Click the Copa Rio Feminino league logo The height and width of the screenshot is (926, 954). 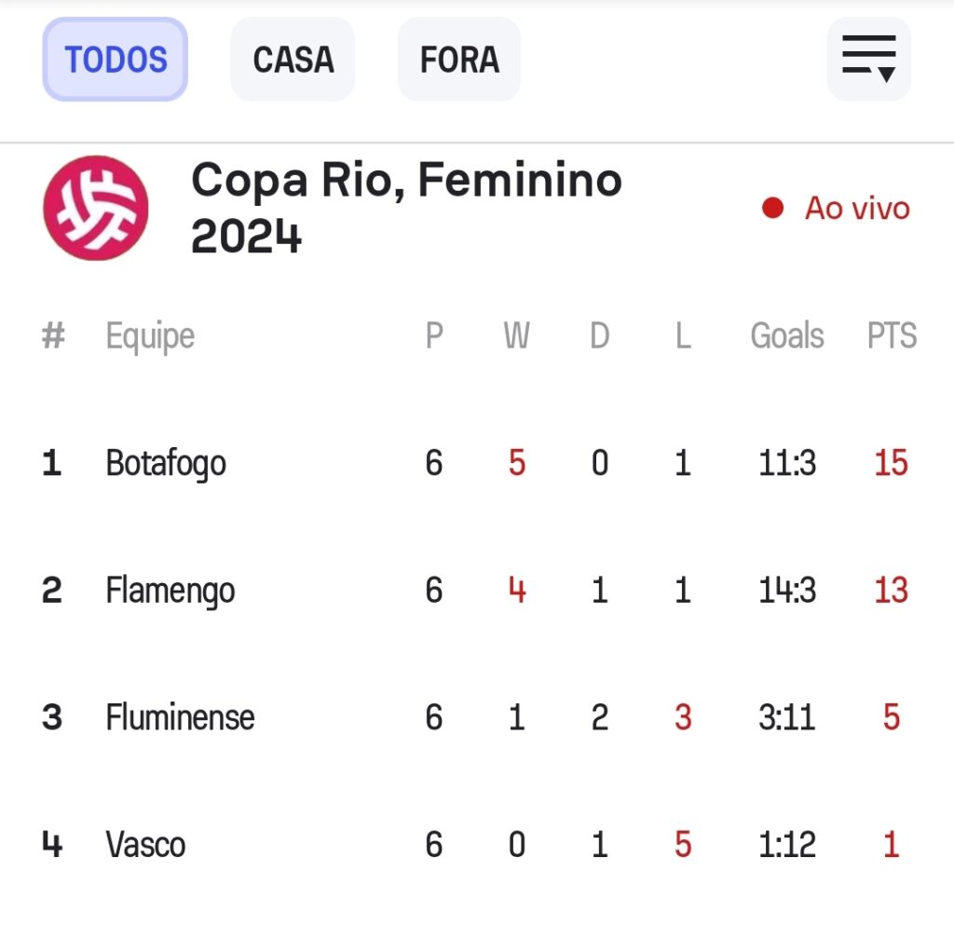(96, 208)
